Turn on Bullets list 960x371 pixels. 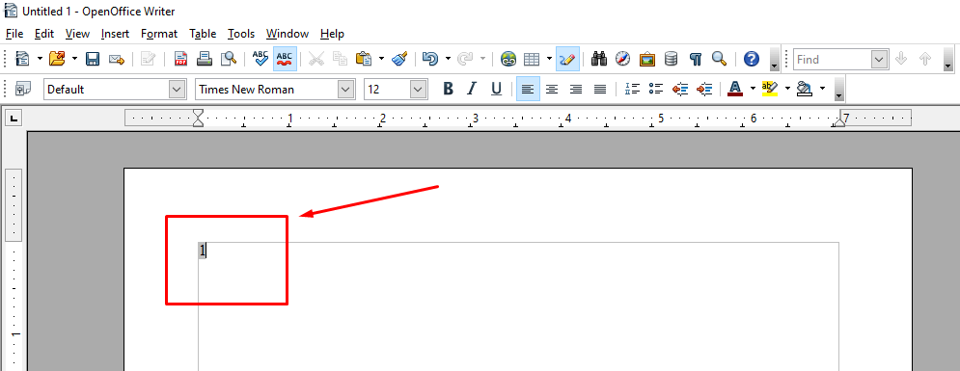point(656,90)
